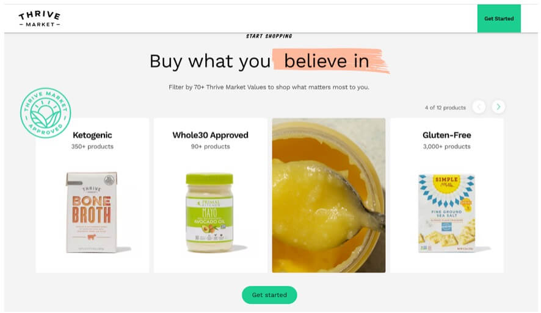Open the Ketogenic category title
541x313 pixels.
92,135
